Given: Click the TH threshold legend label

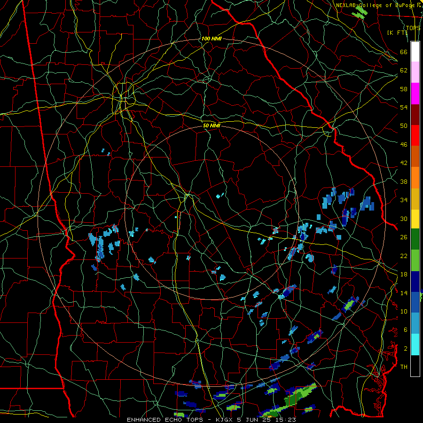Looking at the screenshot, I should coord(404,367).
